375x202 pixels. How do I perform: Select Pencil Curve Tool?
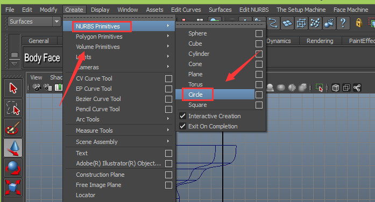[98, 109]
